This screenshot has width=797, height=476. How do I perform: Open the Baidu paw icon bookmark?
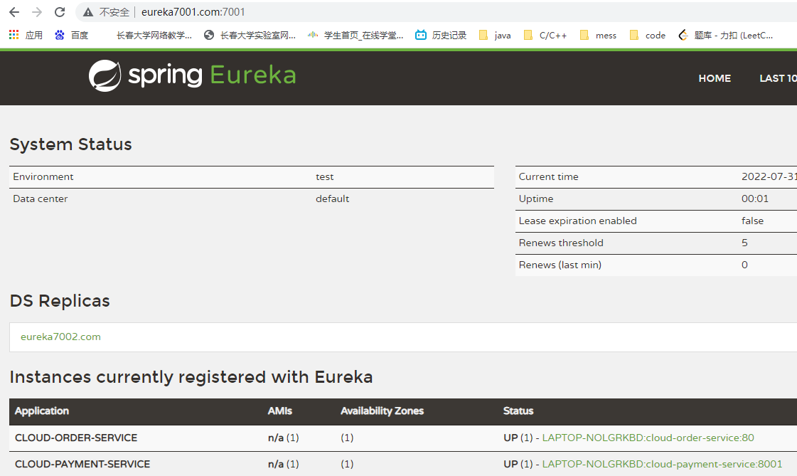[60, 35]
